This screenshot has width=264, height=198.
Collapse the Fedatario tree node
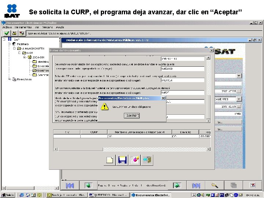(x=9, y=44)
